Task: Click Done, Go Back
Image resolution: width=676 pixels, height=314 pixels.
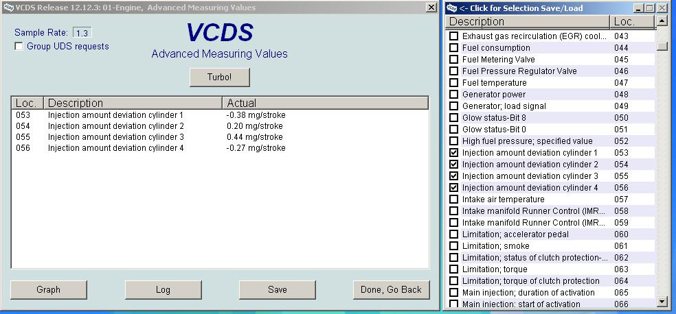Action: tap(391, 289)
